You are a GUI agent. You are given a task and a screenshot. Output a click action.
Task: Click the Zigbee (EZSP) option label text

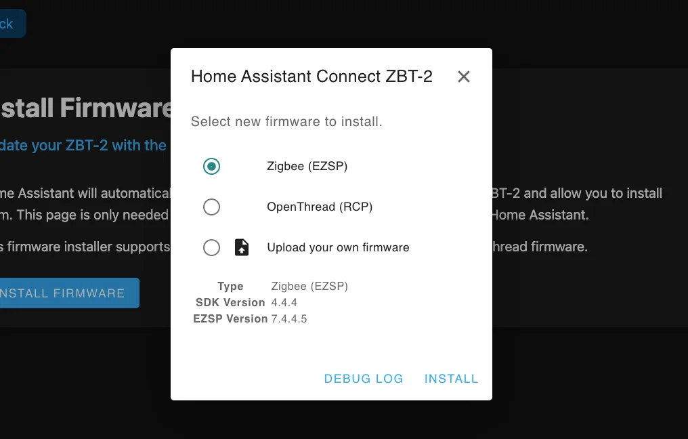point(307,166)
